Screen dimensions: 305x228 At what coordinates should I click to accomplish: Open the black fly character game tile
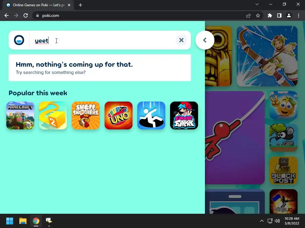pos(284,138)
